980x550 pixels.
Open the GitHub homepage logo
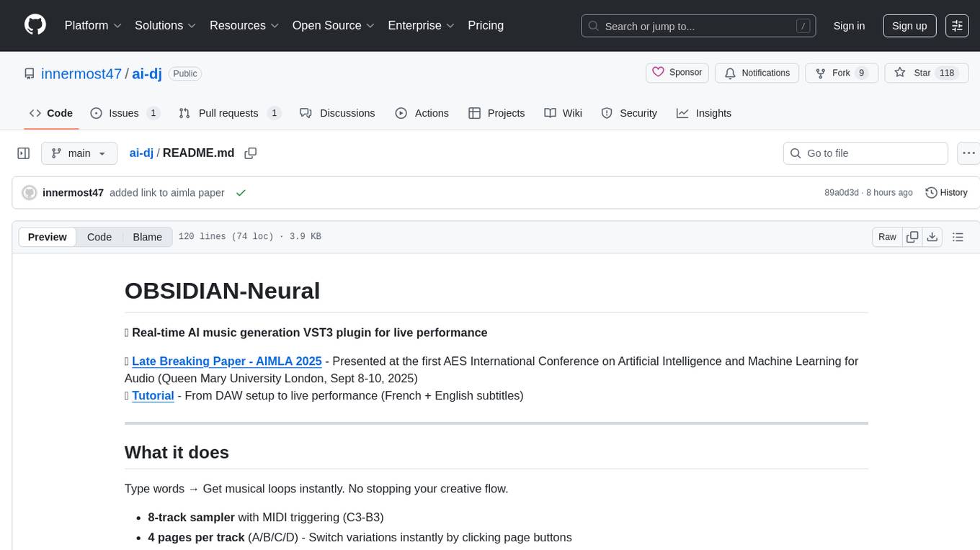(35, 25)
